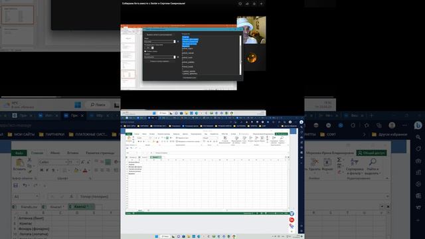
Task: Click the dark dialog's vertical scrollbar
Action: point(240,55)
